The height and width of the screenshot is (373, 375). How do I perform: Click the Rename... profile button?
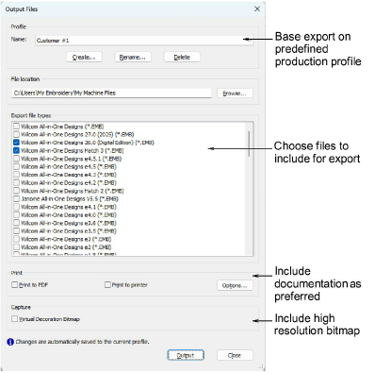click(x=133, y=58)
